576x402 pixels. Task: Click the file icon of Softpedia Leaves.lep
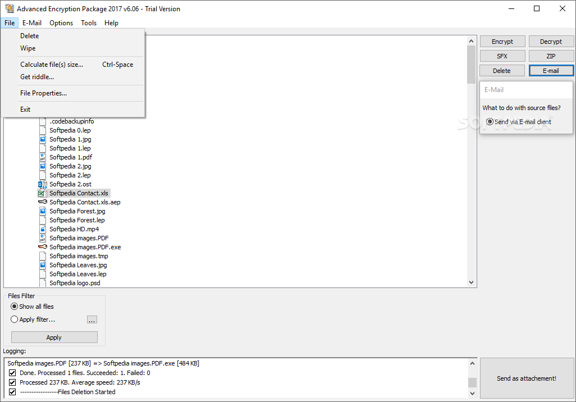[x=43, y=274]
